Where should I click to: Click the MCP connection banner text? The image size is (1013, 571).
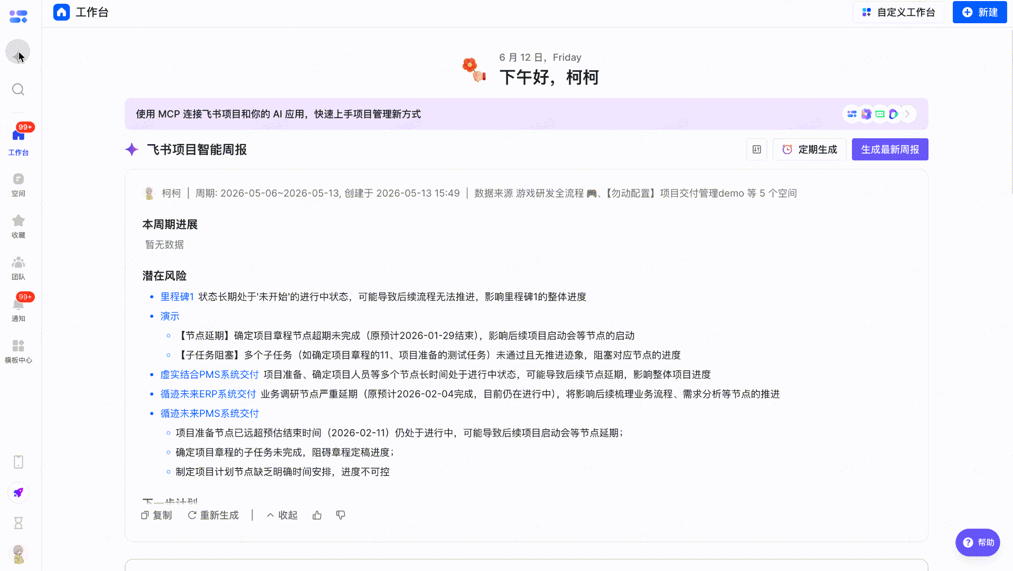[x=278, y=114]
